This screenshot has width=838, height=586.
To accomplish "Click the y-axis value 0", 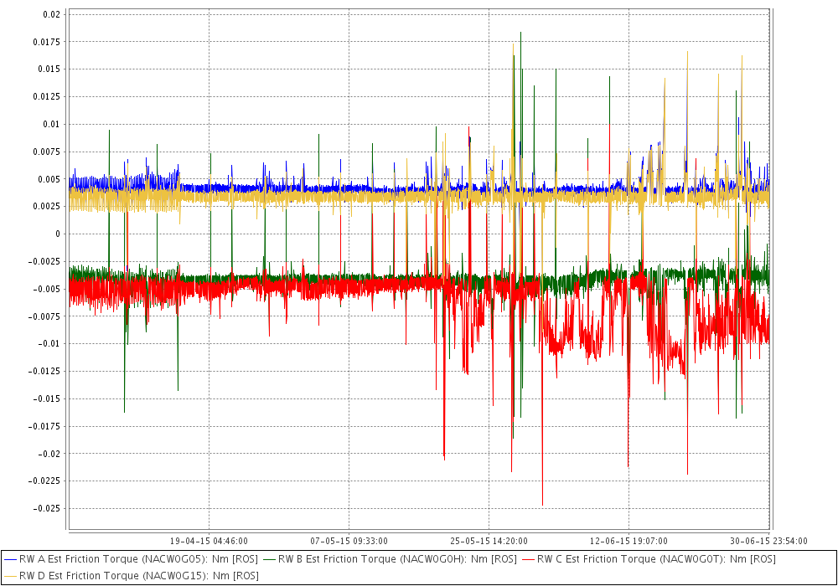I will [x=59, y=234].
